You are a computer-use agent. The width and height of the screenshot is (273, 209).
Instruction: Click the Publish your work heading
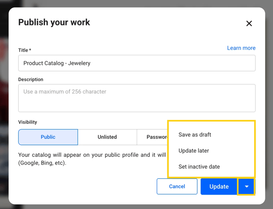coord(54,22)
